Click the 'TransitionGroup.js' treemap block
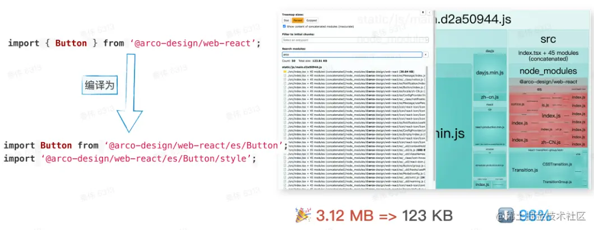Screen dimensions: 594x230 coord(557,182)
